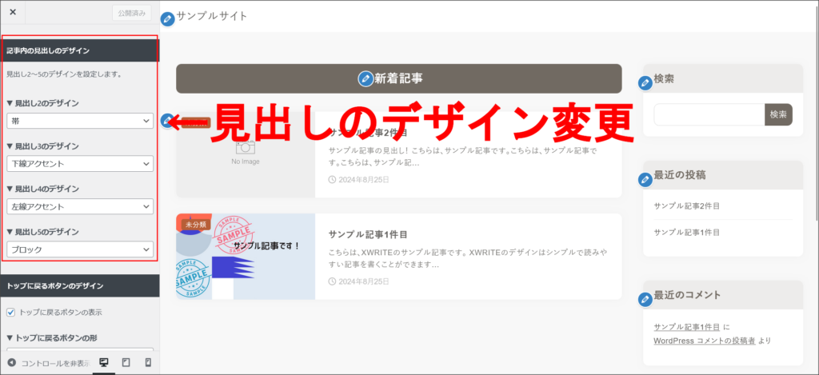Open サンプル記事2件目 in 最近の投稿 list
819x375 pixels.
tap(686, 205)
